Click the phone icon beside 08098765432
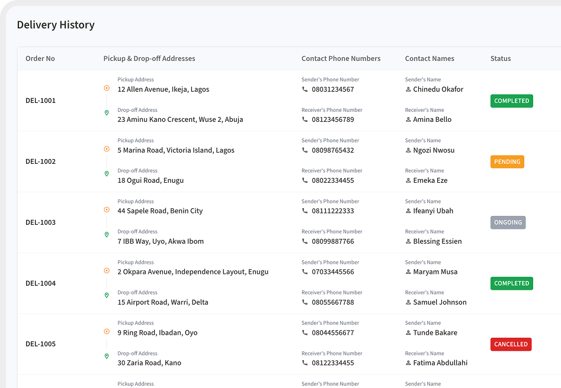Viewport: 561px width, 388px height. tap(305, 150)
